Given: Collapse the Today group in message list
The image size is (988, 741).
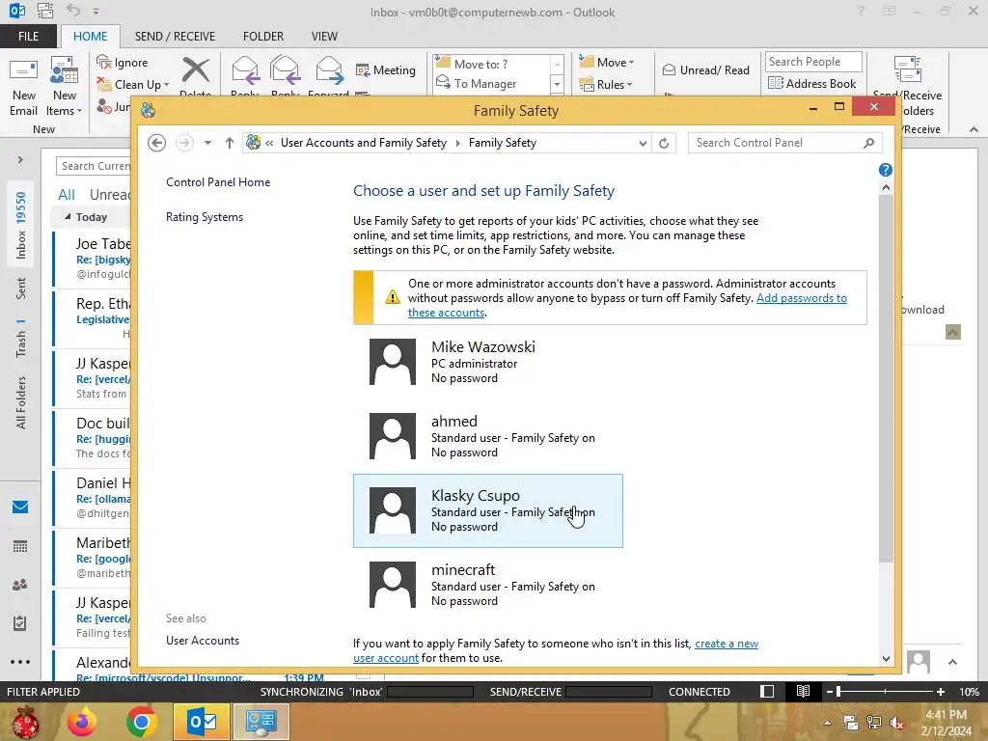Looking at the screenshot, I should [x=68, y=217].
